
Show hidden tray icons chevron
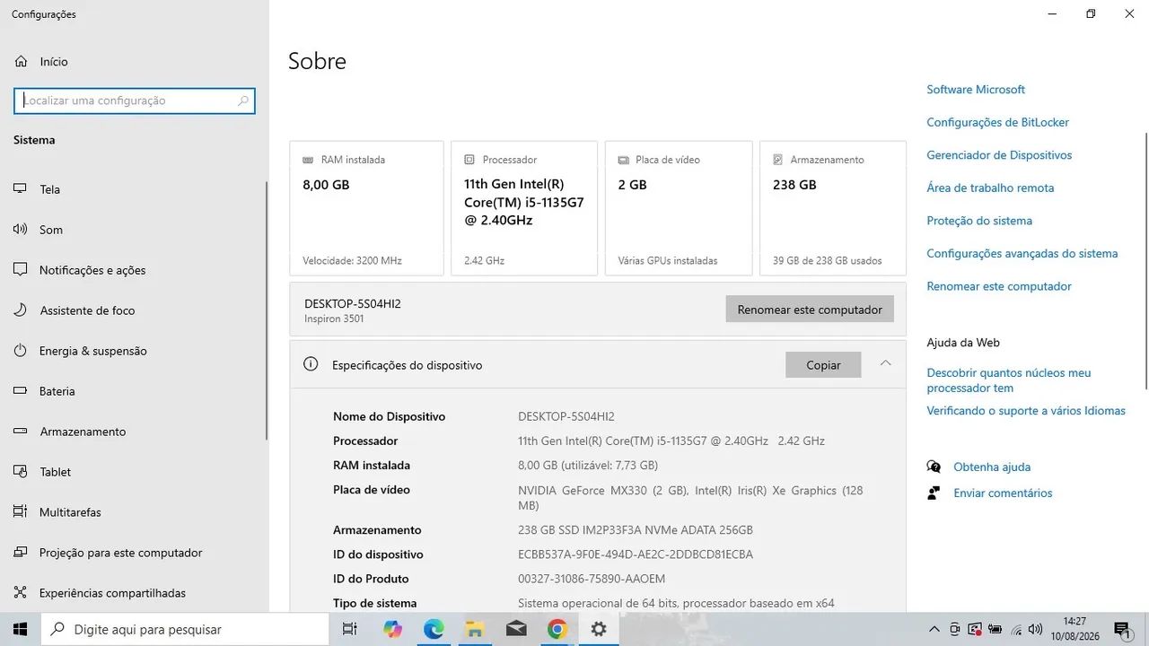click(x=934, y=629)
